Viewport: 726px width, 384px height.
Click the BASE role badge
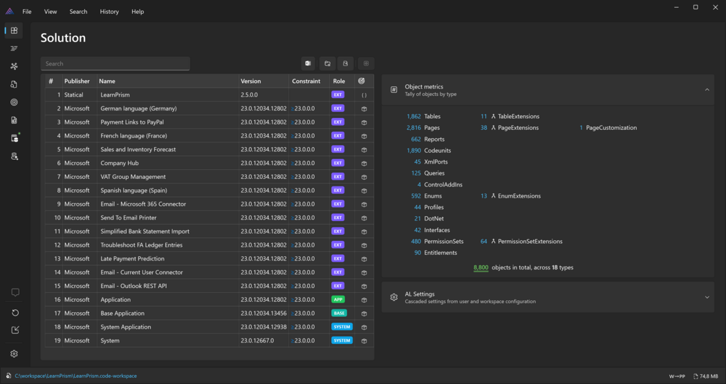(339, 314)
